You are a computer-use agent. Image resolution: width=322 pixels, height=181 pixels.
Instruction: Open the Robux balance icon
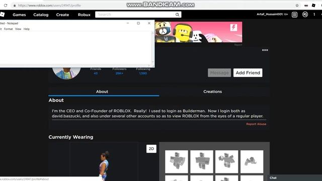pos(305,15)
